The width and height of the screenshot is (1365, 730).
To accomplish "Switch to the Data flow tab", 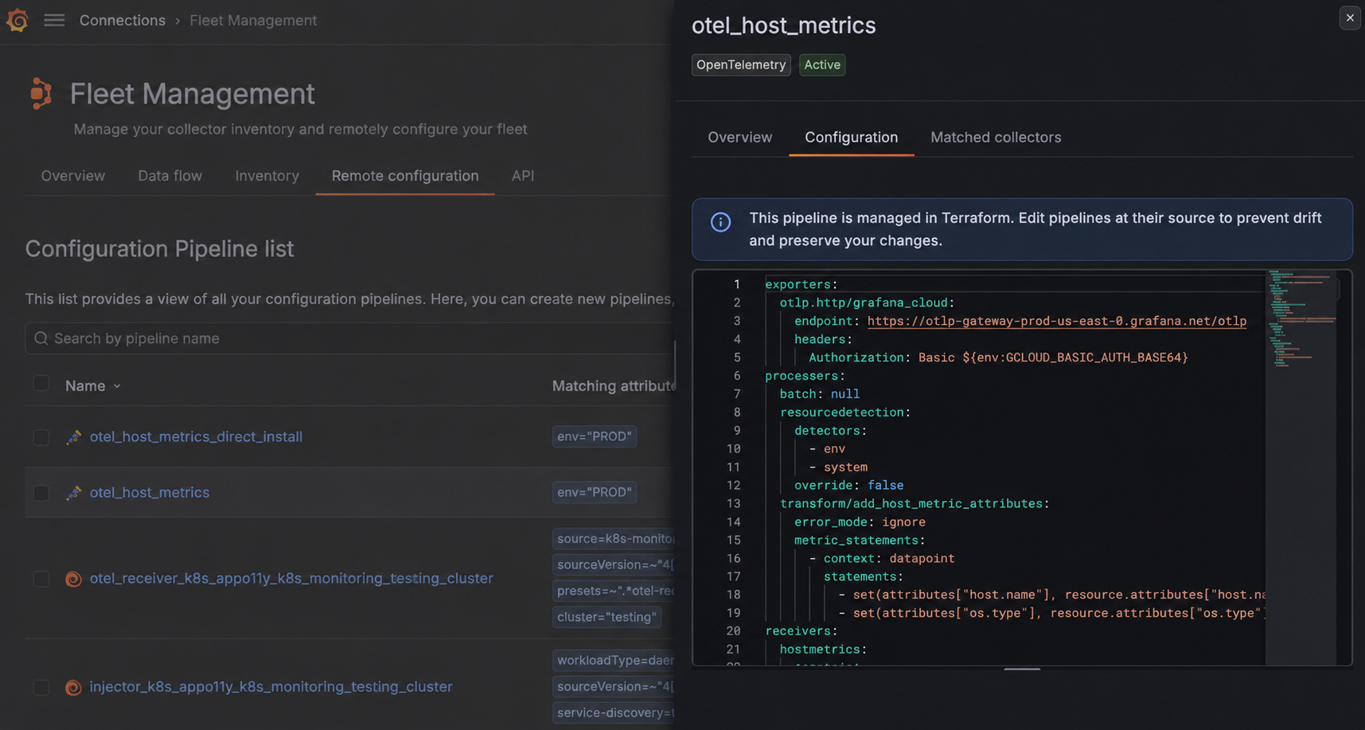I will [170, 176].
